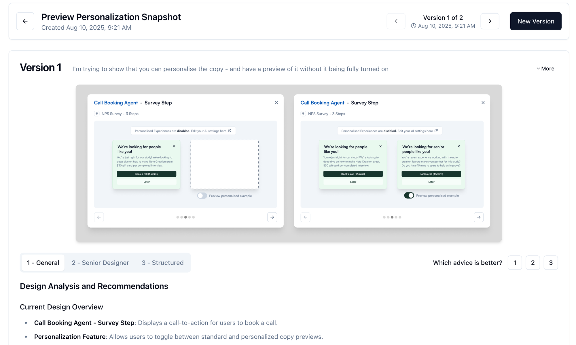Close the right Call Booking Agent card
This screenshot has width=576, height=345.
click(483, 103)
